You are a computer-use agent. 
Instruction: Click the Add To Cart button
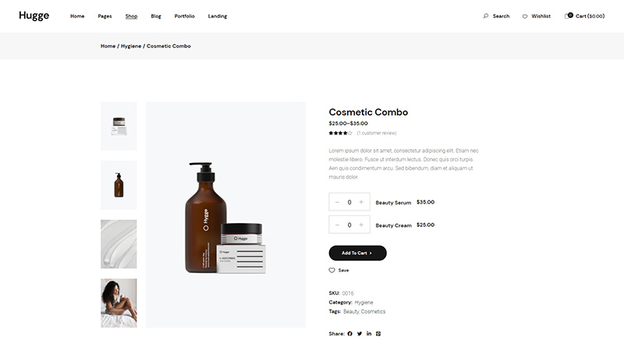pyautogui.click(x=357, y=253)
